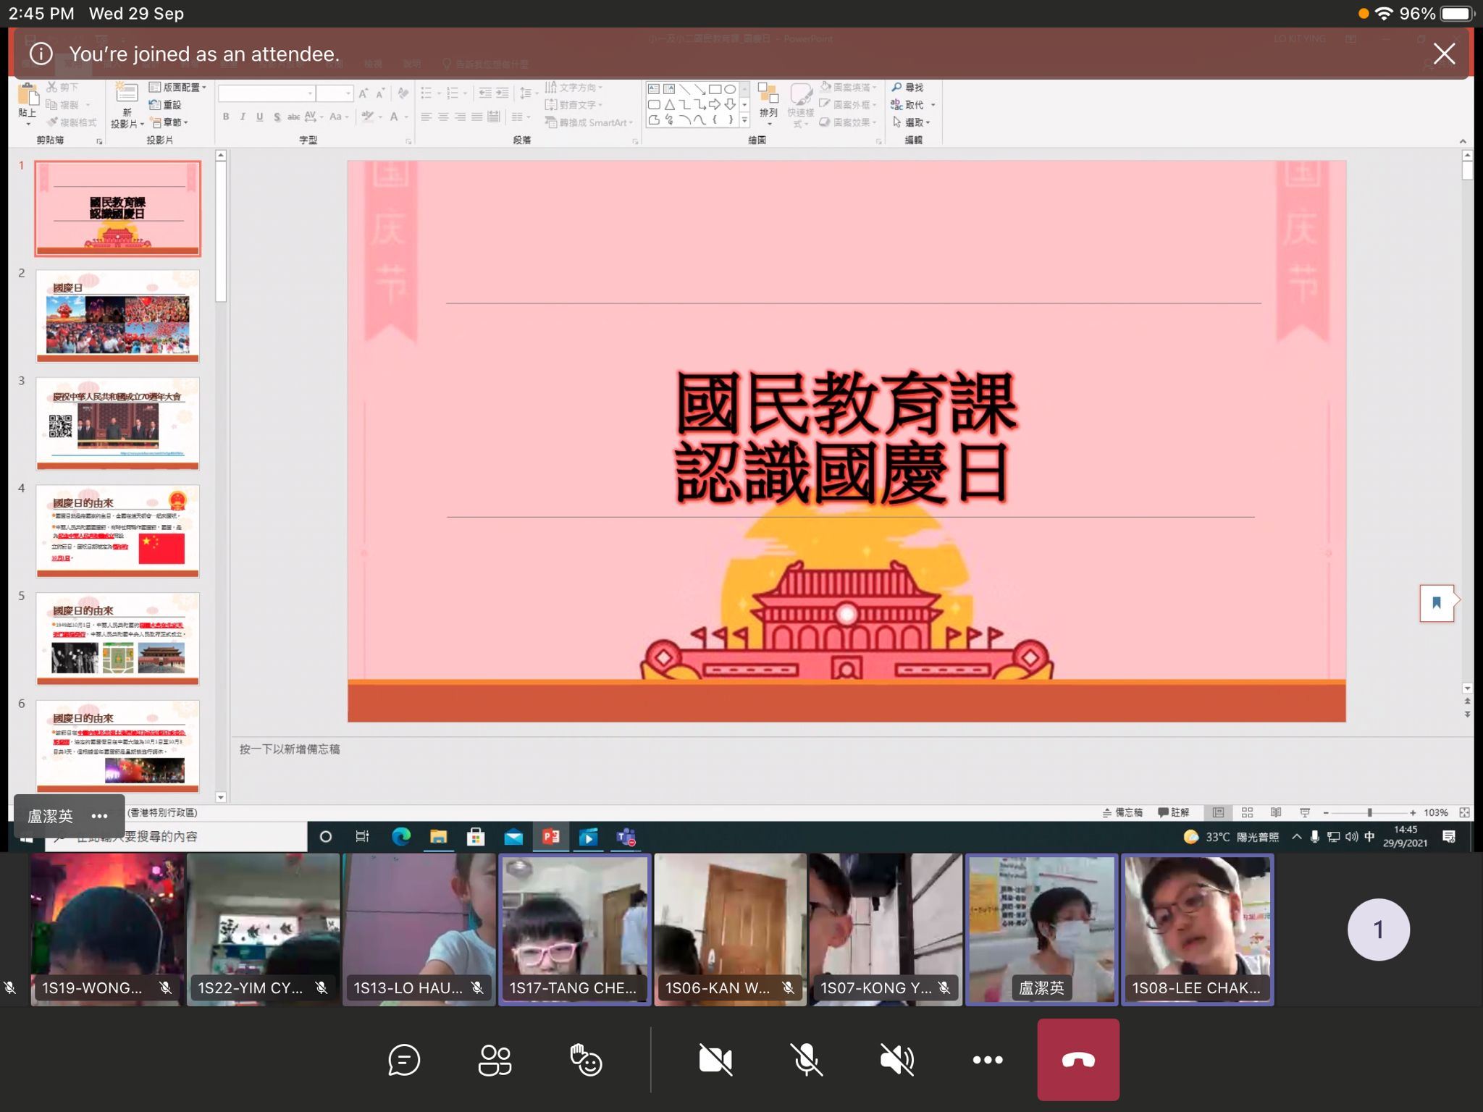Open the 文字方向 text direction dropdown

(x=574, y=88)
